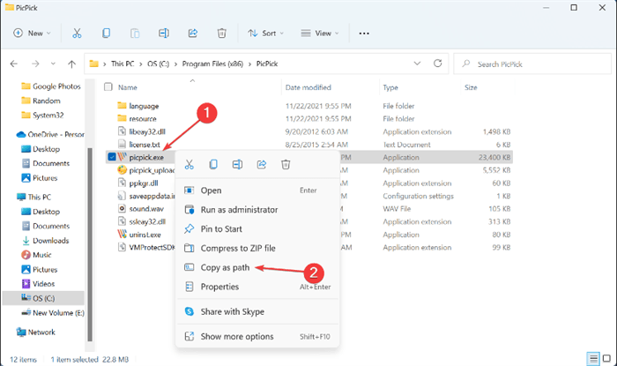The height and width of the screenshot is (366, 617).
Task: Choose Copy as path
Action: point(257,267)
